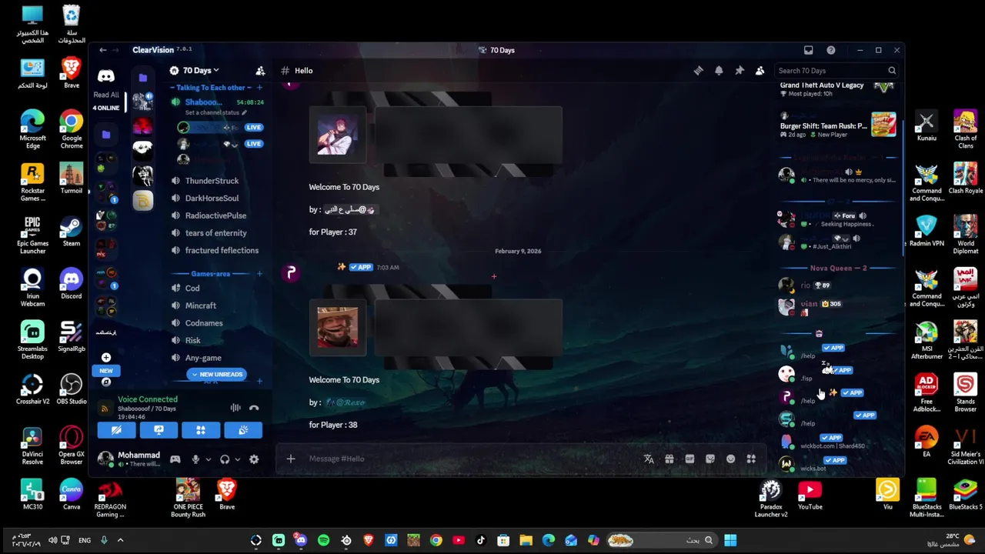Toggle voice noise suppression waveform icon

tap(235, 408)
